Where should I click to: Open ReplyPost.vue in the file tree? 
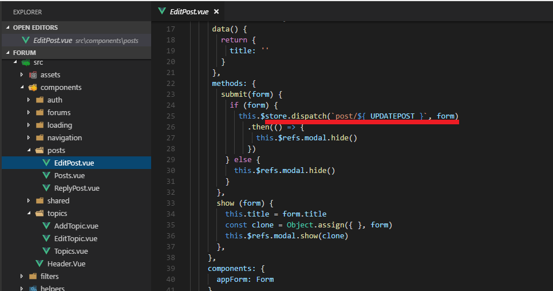77,188
